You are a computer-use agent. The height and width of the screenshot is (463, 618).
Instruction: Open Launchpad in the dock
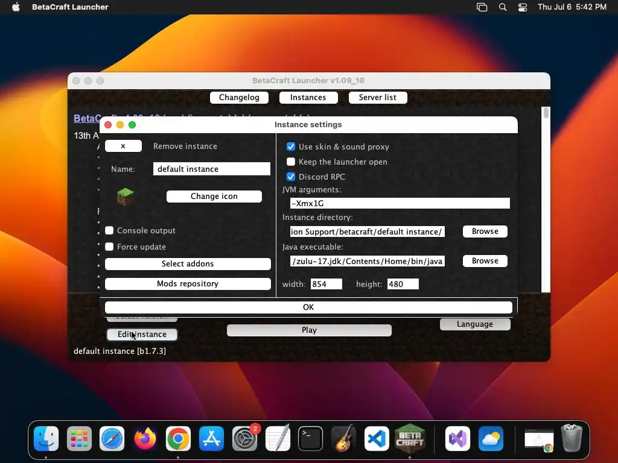[x=79, y=438]
